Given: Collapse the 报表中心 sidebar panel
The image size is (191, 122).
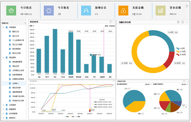Looking at the screenshot, I should [x=25, y=22].
